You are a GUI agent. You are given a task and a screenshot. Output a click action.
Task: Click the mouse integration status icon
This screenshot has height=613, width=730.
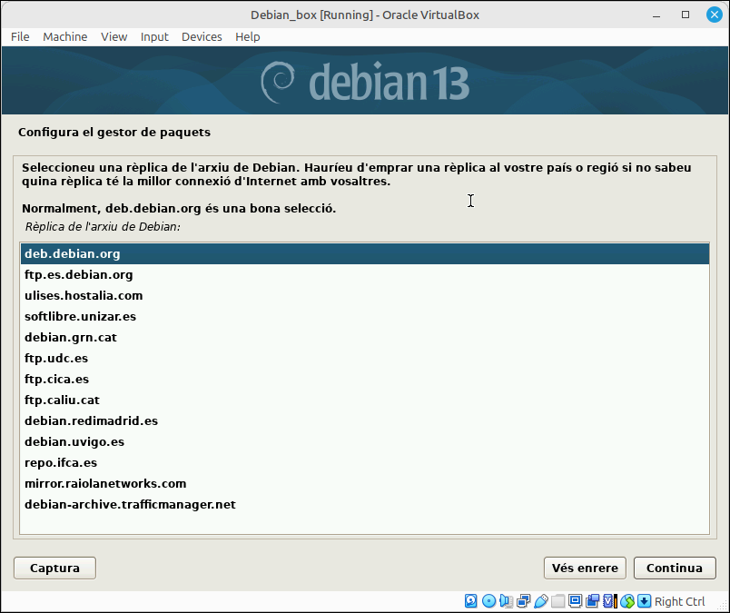point(627,601)
